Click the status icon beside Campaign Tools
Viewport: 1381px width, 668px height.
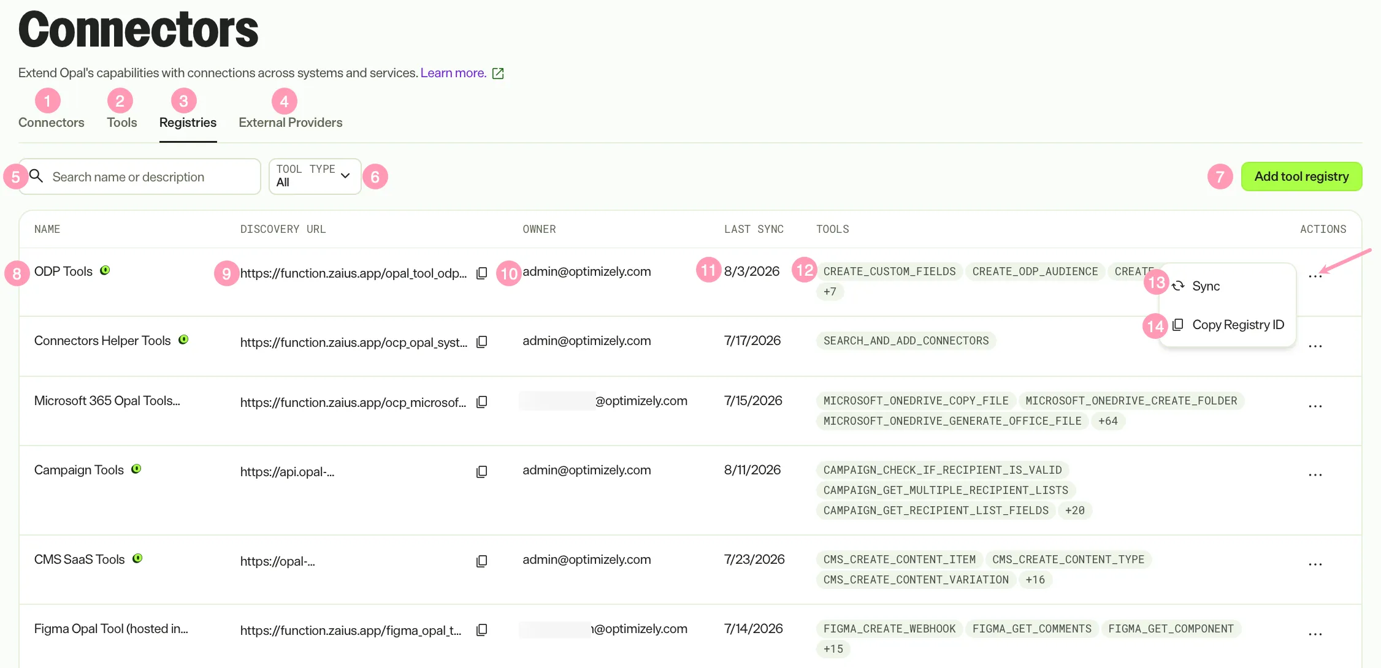click(136, 469)
